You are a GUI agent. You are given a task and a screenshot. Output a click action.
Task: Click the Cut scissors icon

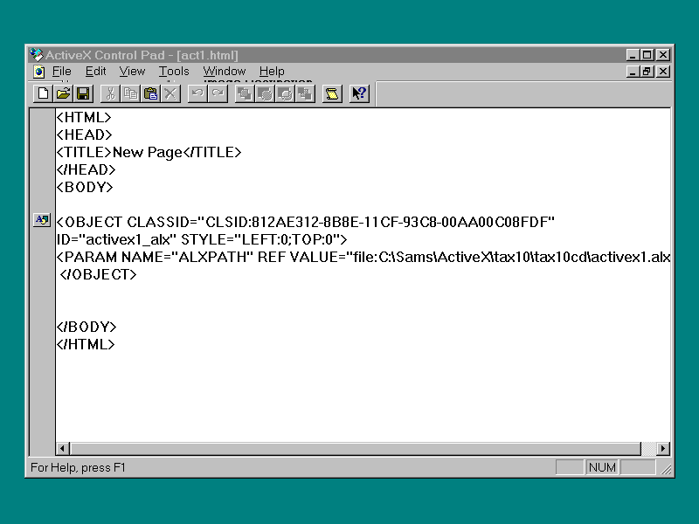coord(110,93)
